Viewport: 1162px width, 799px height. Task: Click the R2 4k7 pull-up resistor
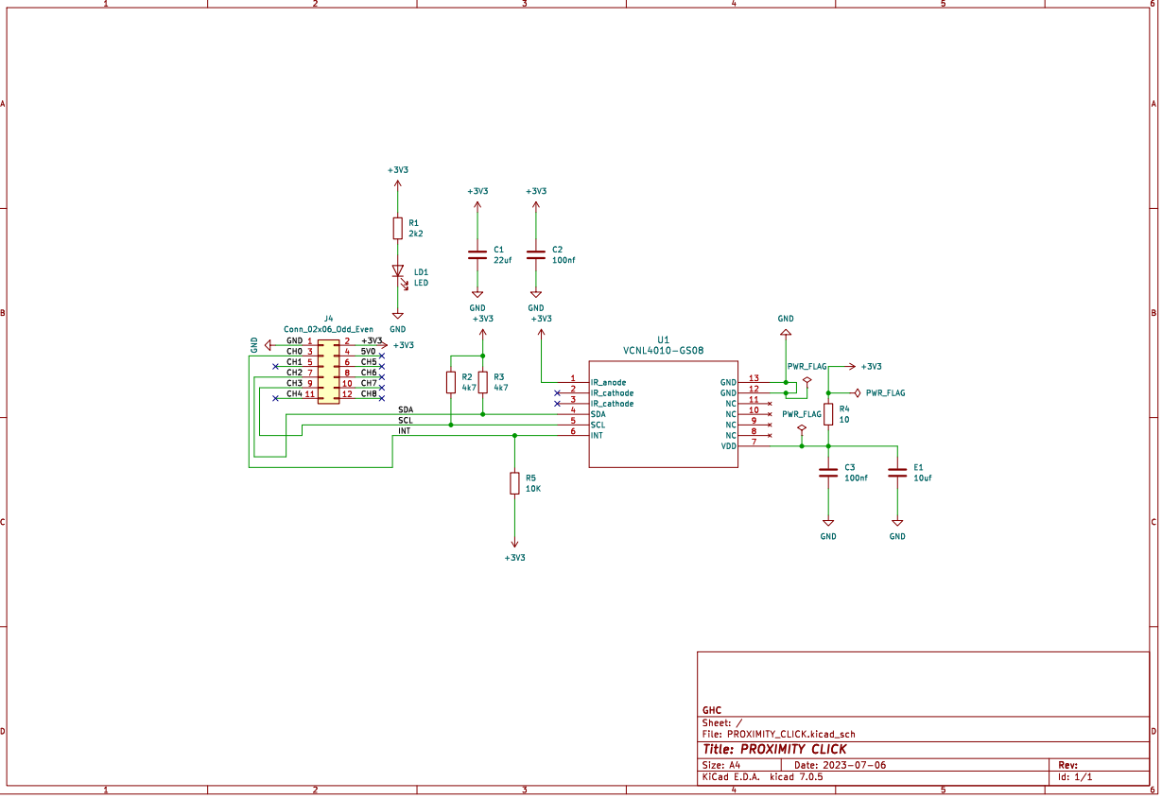[451, 382]
